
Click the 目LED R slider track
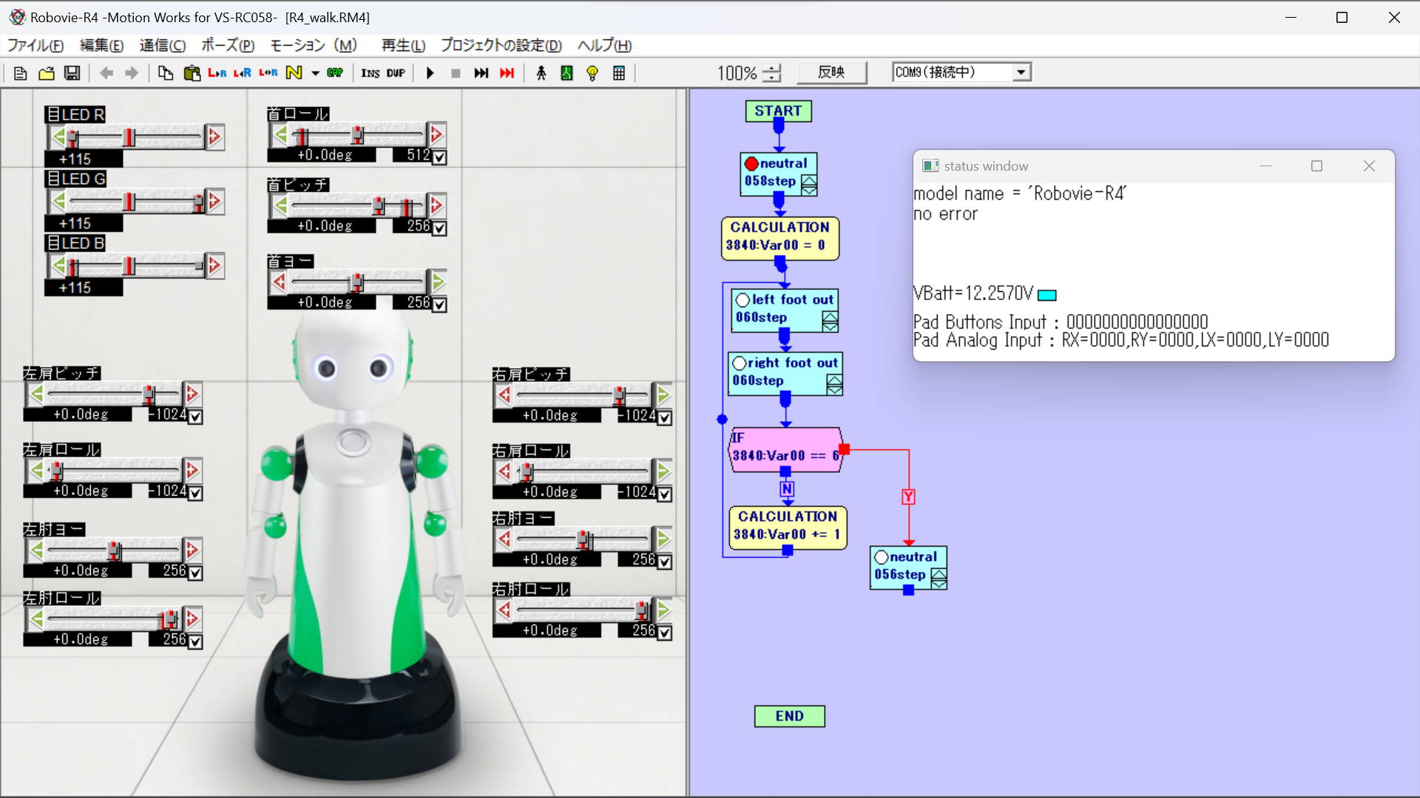(x=166, y=137)
